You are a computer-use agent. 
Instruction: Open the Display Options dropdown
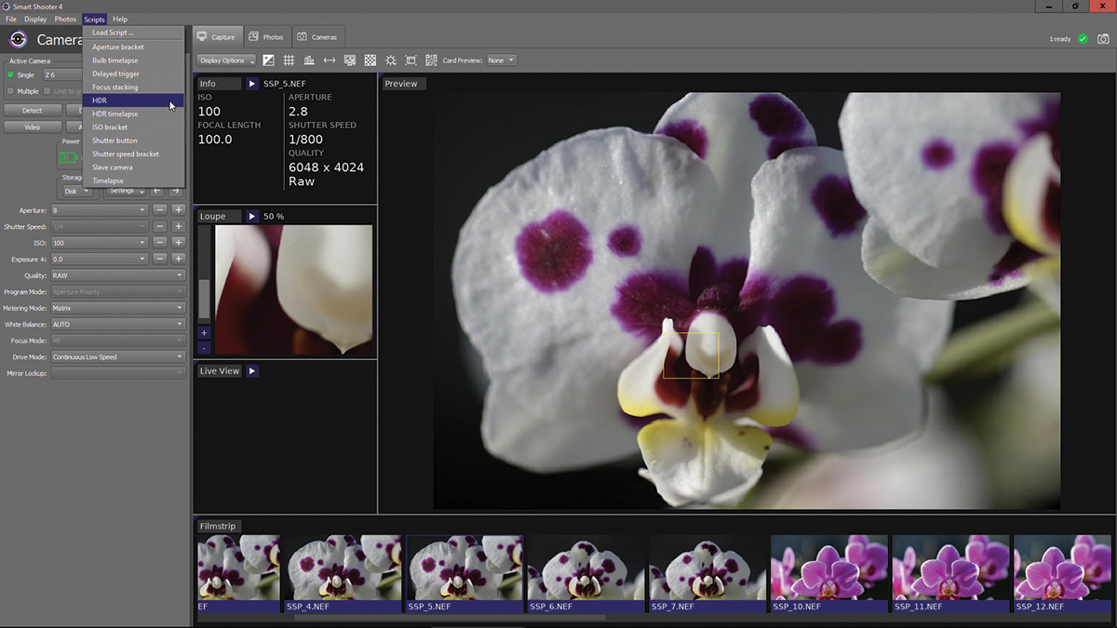226,60
